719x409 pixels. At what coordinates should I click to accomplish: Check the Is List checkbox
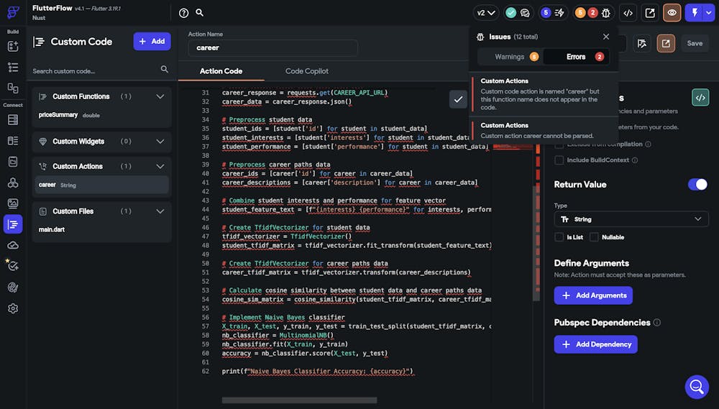pos(559,237)
